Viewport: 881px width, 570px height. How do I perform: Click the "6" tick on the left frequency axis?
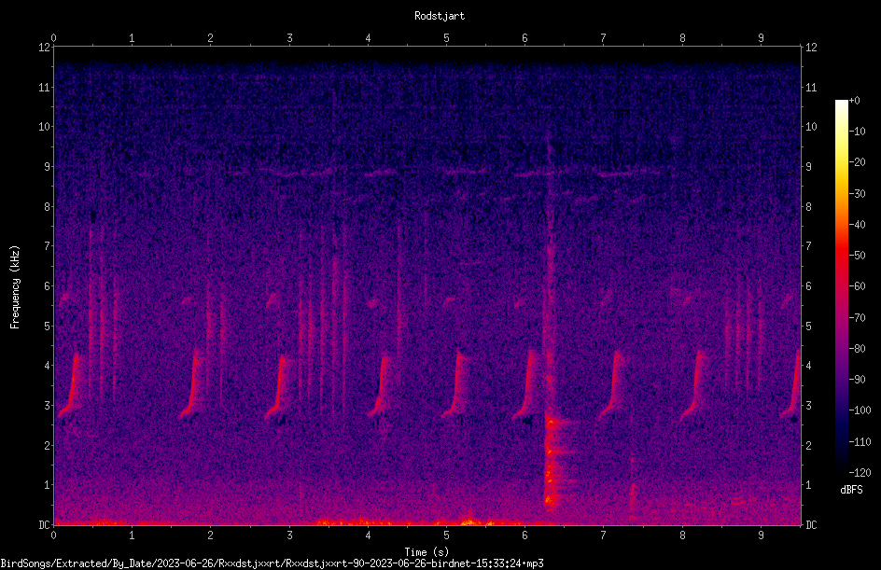(x=47, y=286)
